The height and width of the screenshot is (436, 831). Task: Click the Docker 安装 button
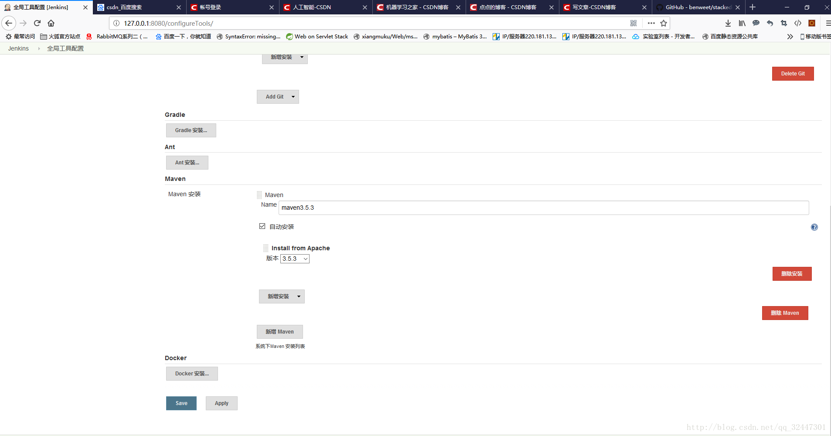pos(192,374)
